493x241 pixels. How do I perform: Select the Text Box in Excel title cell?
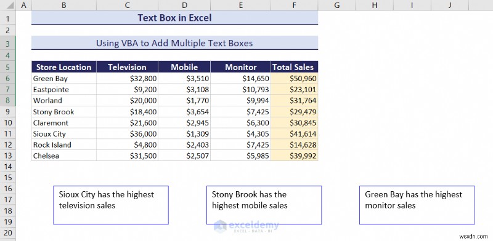[174, 18]
